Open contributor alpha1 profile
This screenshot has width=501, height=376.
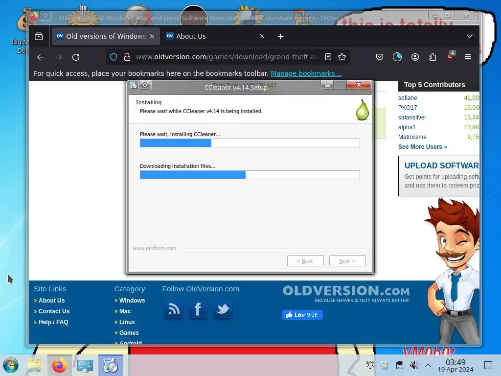point(407,127)
